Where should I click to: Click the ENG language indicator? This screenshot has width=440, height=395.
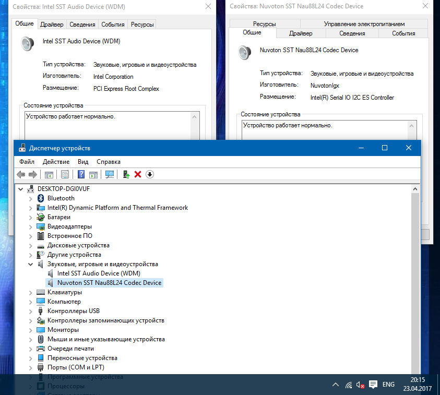pyautogui.click(x=388, y=385)
